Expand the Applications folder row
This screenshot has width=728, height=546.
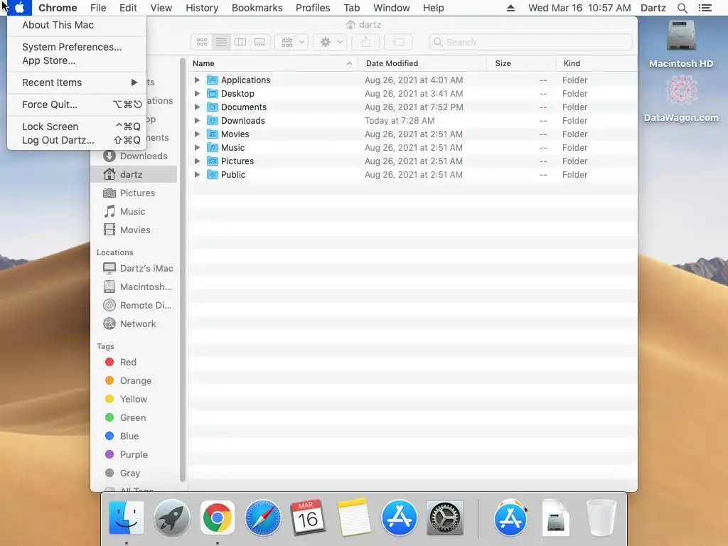click(x=197, y=80)
